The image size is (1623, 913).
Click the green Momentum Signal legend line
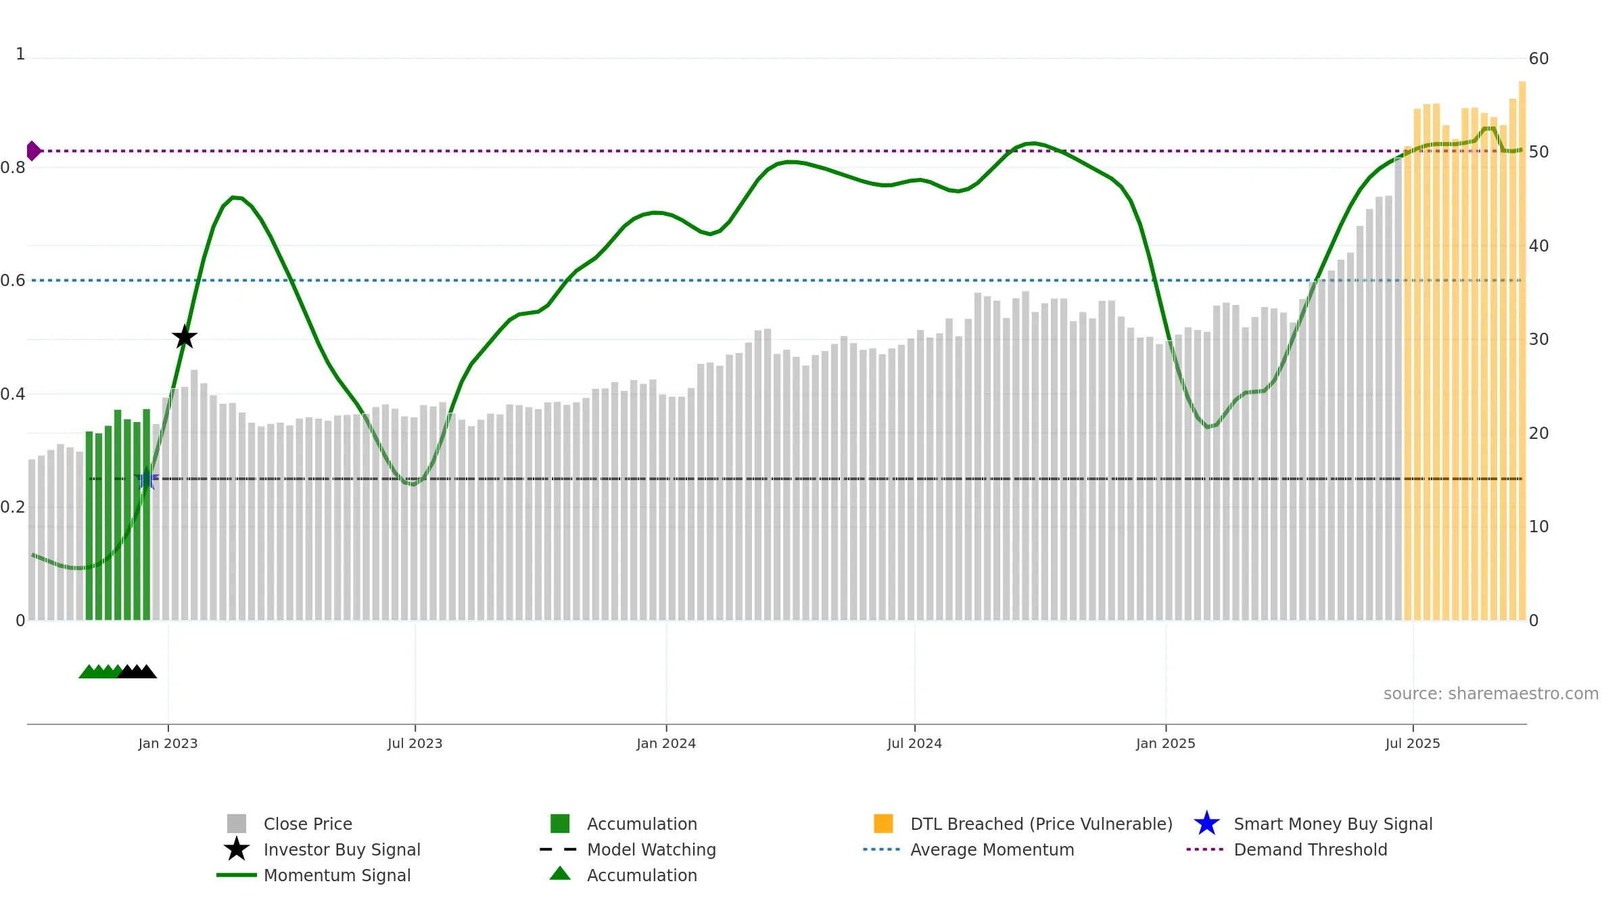click(237, 875)
